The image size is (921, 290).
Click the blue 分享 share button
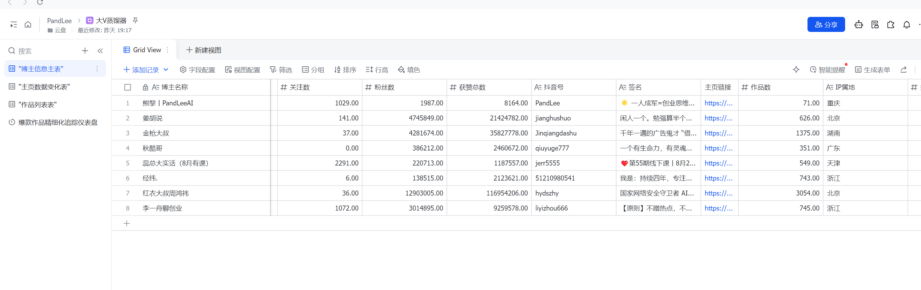coord(826,24)
